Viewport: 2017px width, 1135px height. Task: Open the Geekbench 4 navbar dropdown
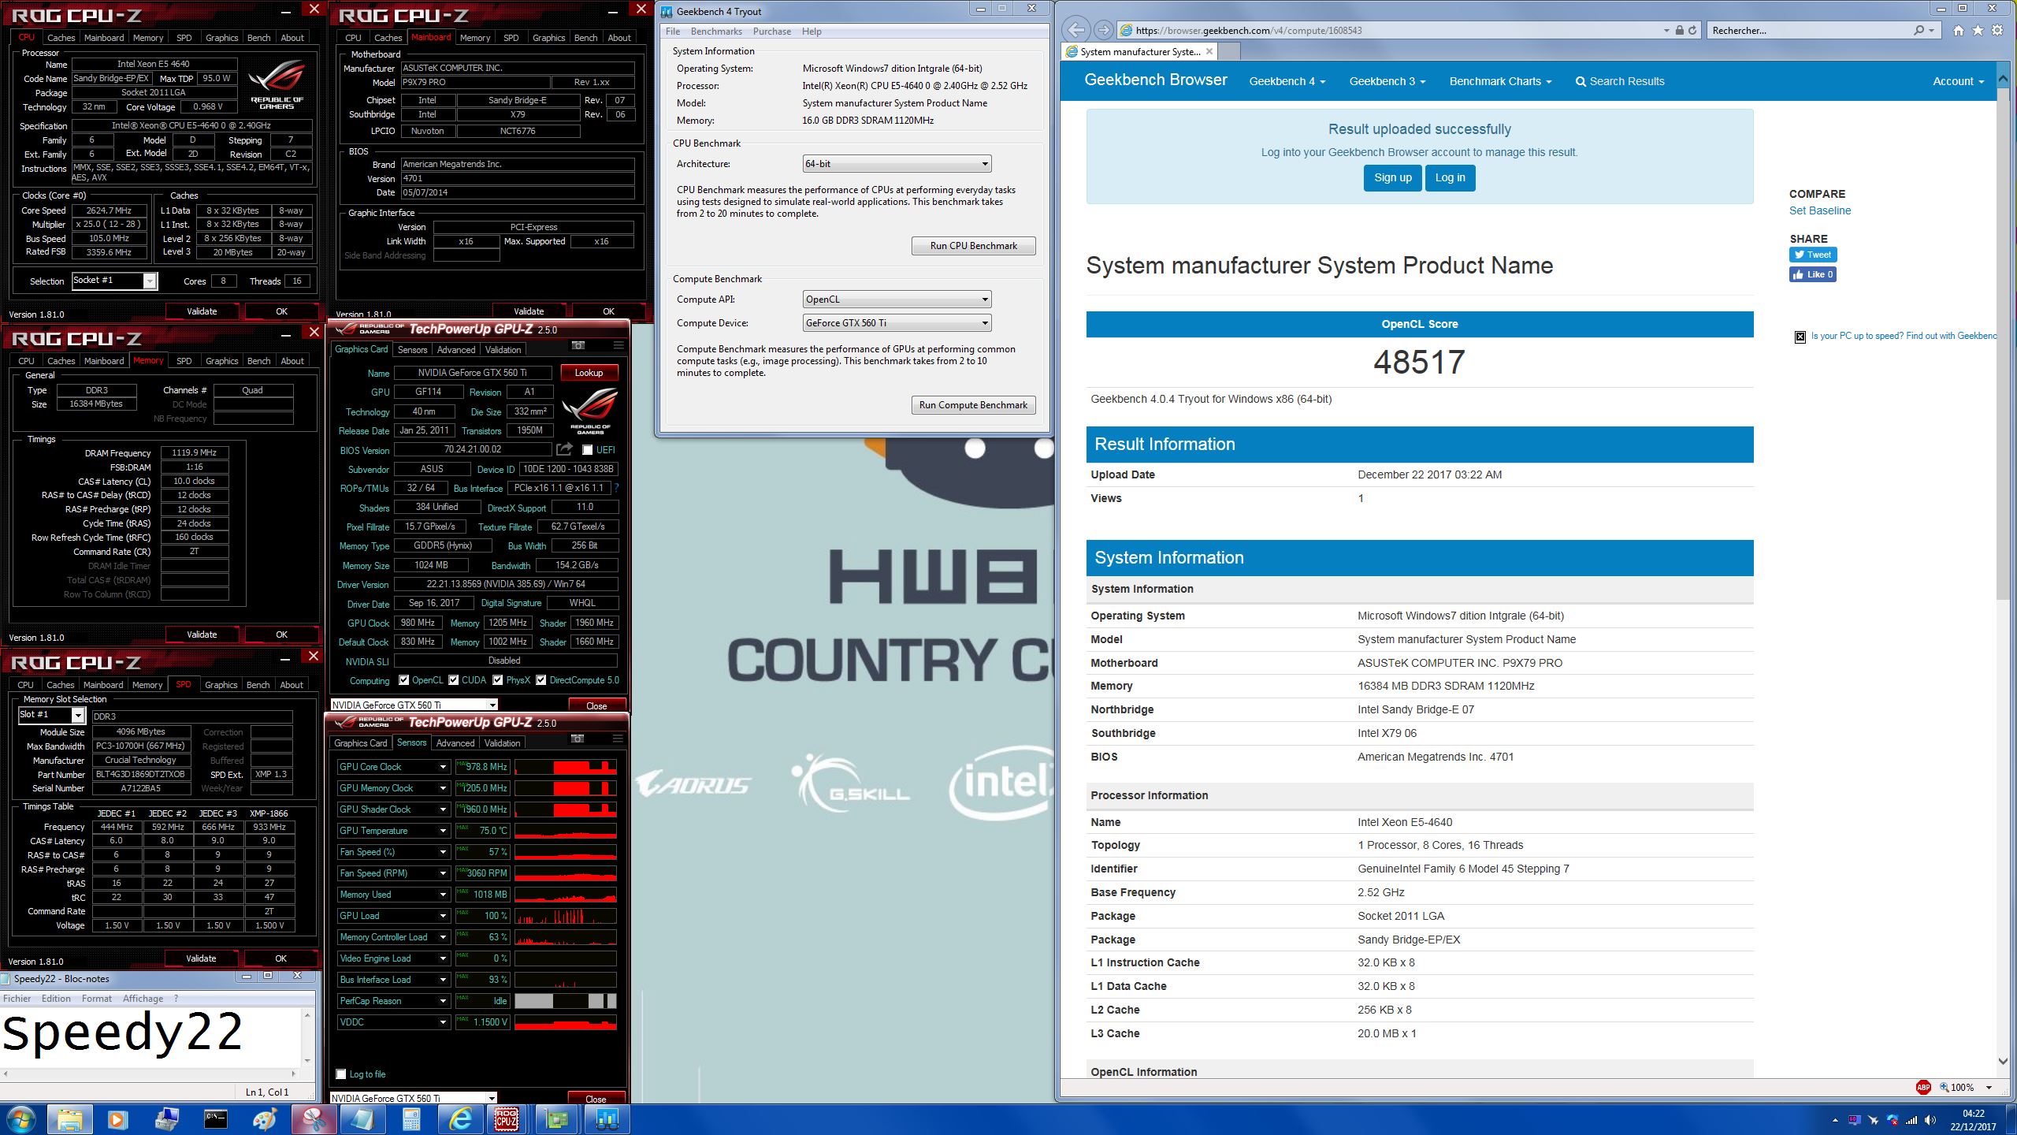pyautogui.click(x=1287, y=81)
